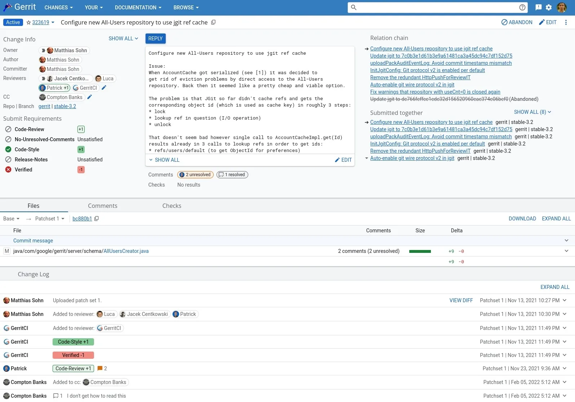This screenshot has width=575, height=402.
Task: Open the settings gear icon
Action: 549,7
